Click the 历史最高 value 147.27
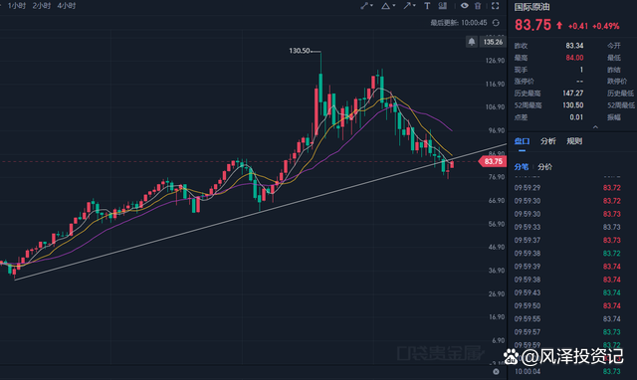Screen dimensions: 637x380 point(573,94)
